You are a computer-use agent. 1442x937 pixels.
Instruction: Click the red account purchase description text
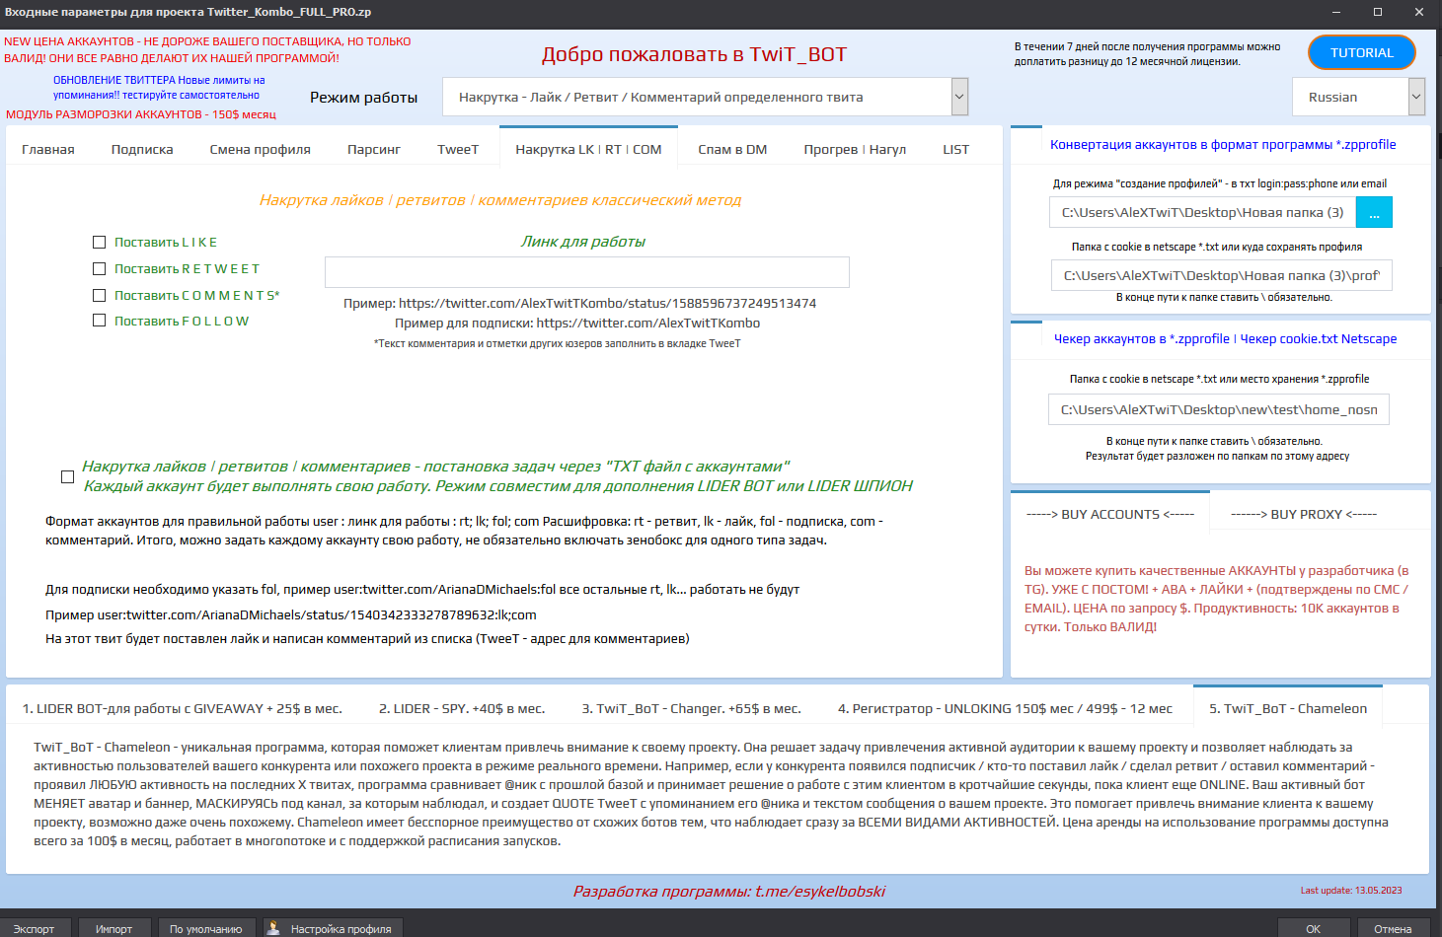click(1217, 599)
